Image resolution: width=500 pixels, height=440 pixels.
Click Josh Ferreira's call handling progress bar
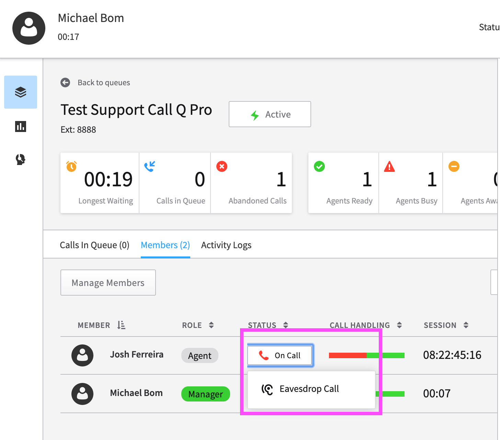pos(366,355)
